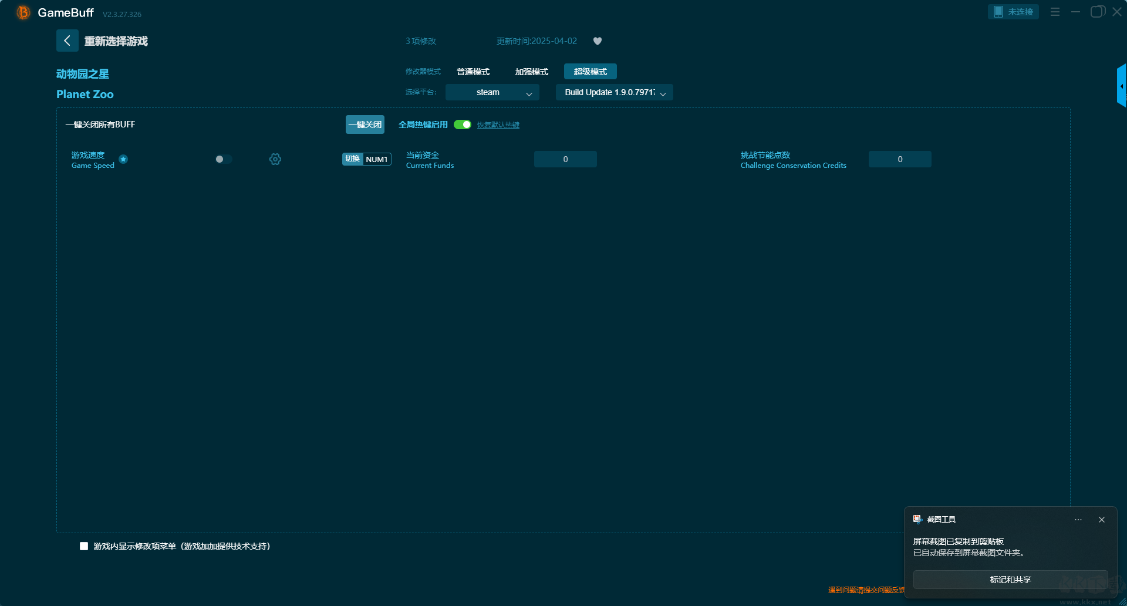This screenshot has height=606, width=1127.
Task: Click the GameBuff logo icon
Action: click(23, 12)
